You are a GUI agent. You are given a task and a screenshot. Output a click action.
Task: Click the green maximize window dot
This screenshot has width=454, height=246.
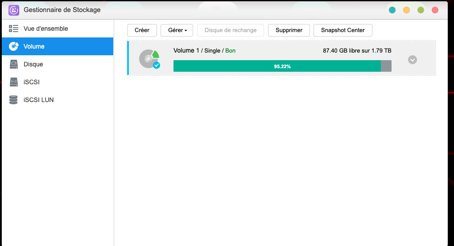[x=421, y=10]
